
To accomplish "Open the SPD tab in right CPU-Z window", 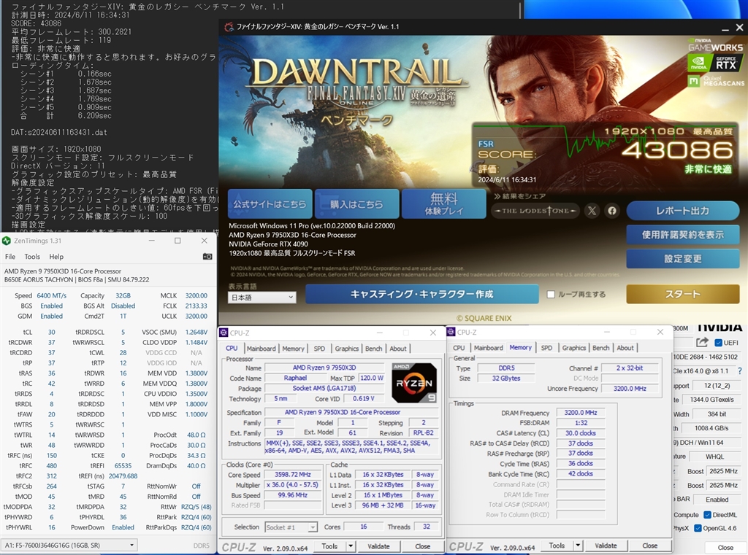I will pyautogui.click(x=546, y=348).
